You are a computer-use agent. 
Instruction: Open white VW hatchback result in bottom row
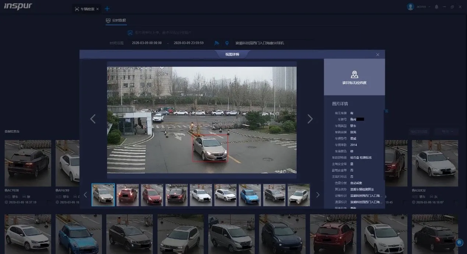[x=28, y=234]
